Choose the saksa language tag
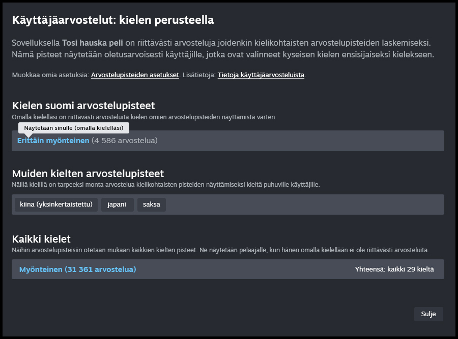This screenshot has width=458, height=339. tap(151, 205)
